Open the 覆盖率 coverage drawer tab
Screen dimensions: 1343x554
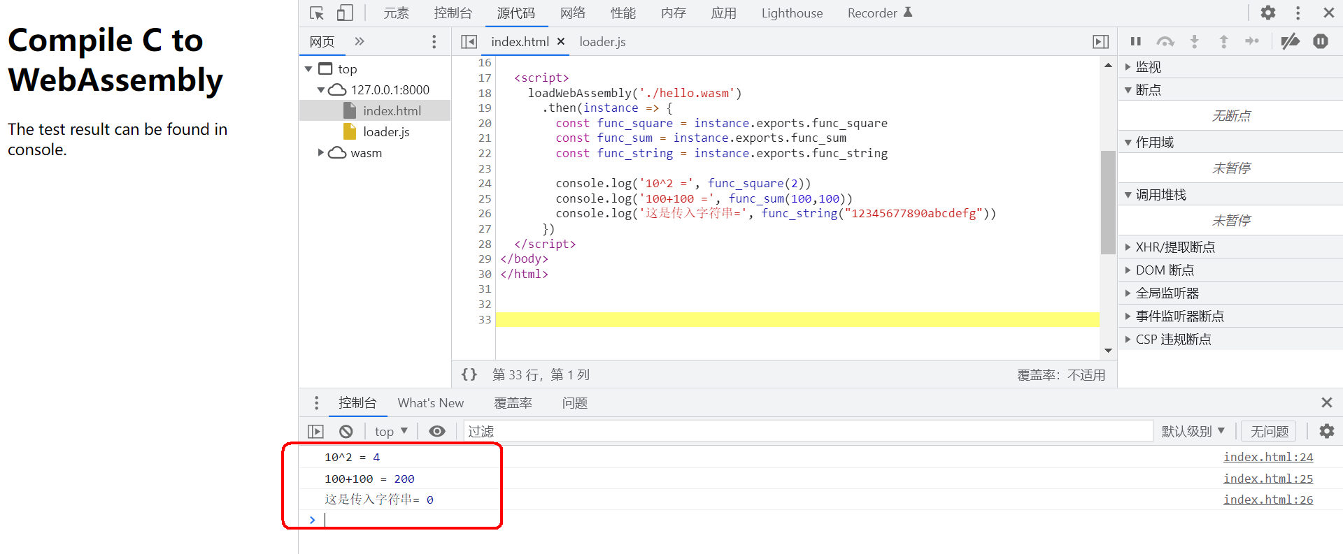pos(513,403)
